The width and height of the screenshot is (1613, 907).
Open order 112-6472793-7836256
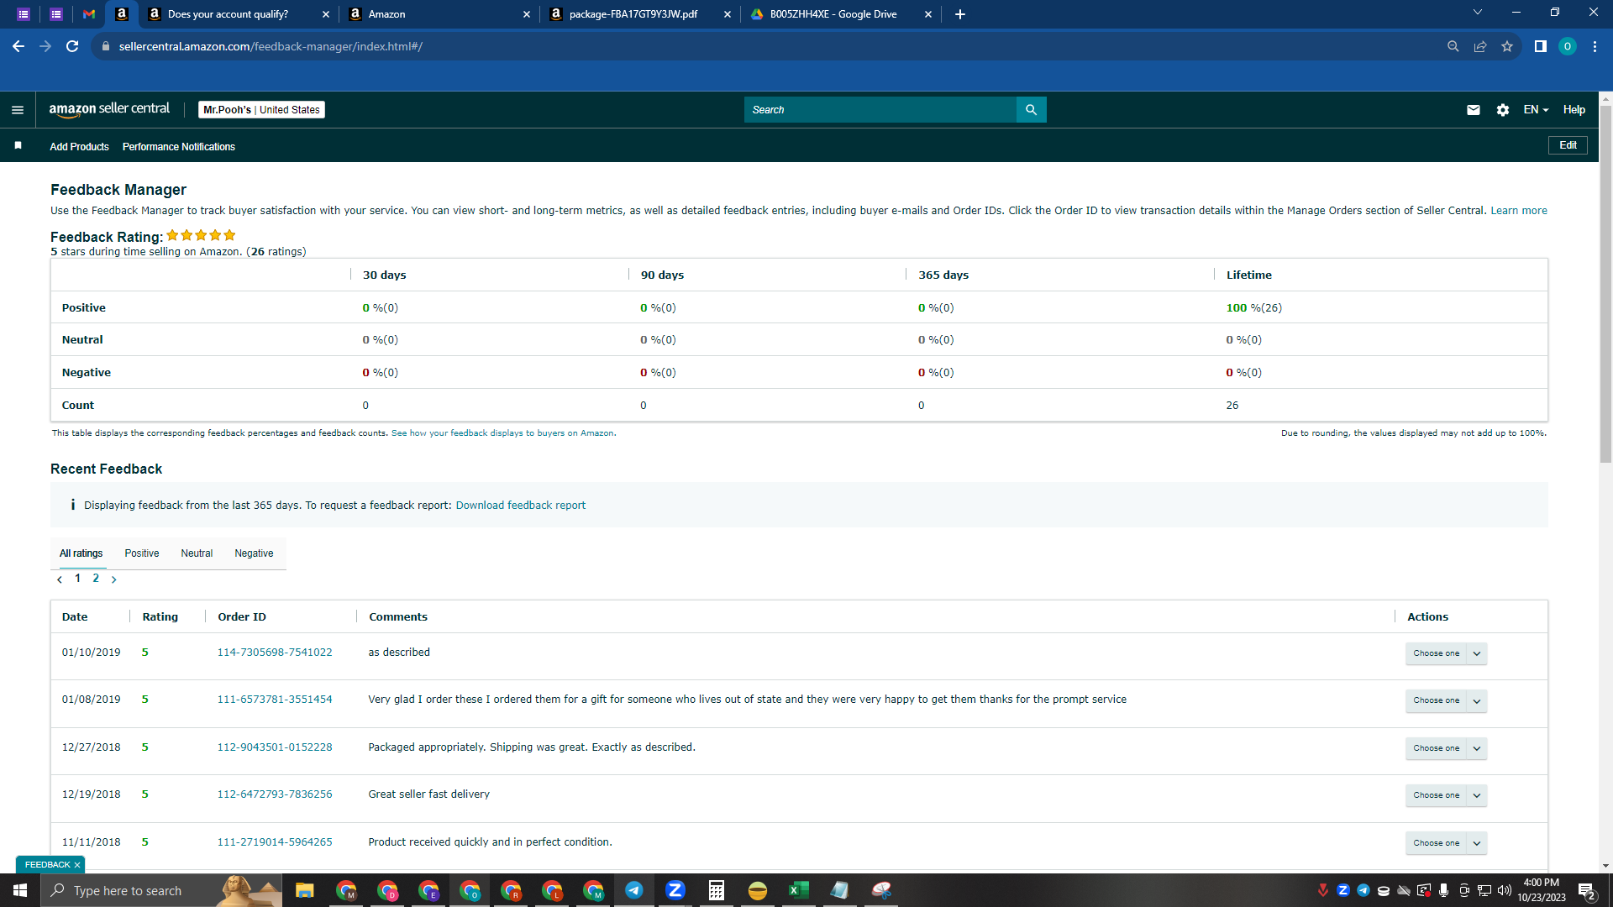275,794
